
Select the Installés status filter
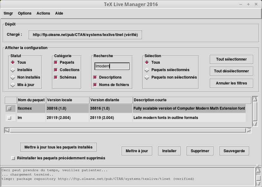pos(13,70)
